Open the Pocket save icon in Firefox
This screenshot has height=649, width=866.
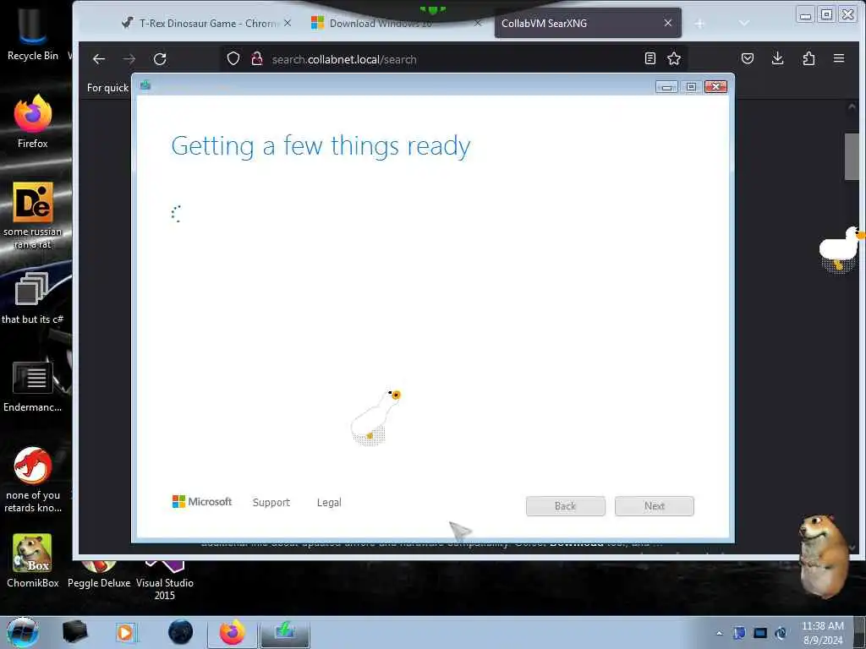coord(748,58)
